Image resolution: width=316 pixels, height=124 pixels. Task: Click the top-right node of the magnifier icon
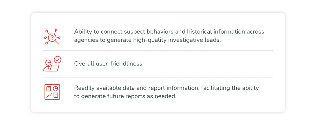click(56, 30)
